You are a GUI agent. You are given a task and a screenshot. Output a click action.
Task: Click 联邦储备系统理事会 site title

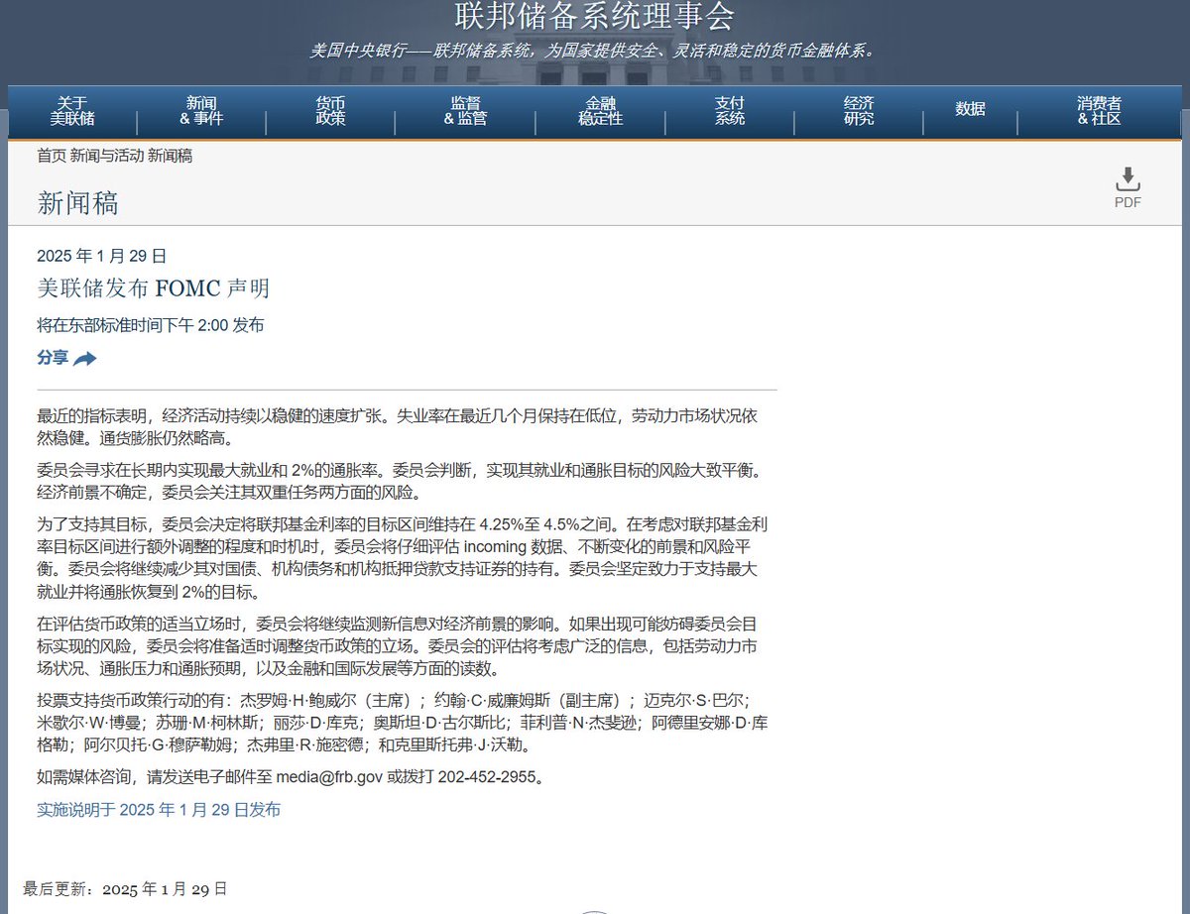point(595,17)
